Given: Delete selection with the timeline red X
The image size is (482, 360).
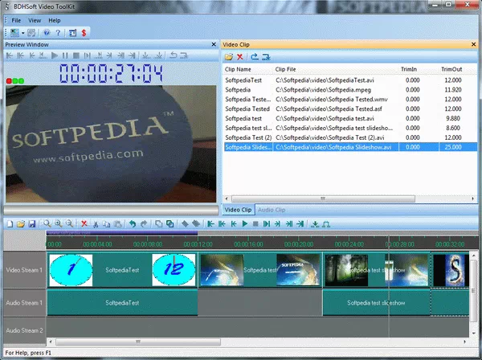Looking at the screenshot, I should click(83, 223).
